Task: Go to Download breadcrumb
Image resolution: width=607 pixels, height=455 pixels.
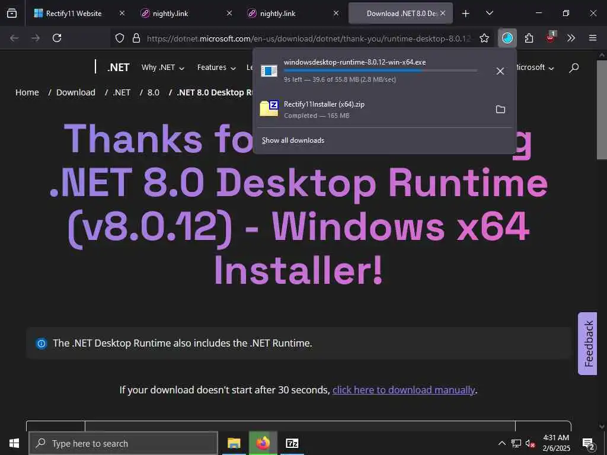Action: click(x=75, y=92)
